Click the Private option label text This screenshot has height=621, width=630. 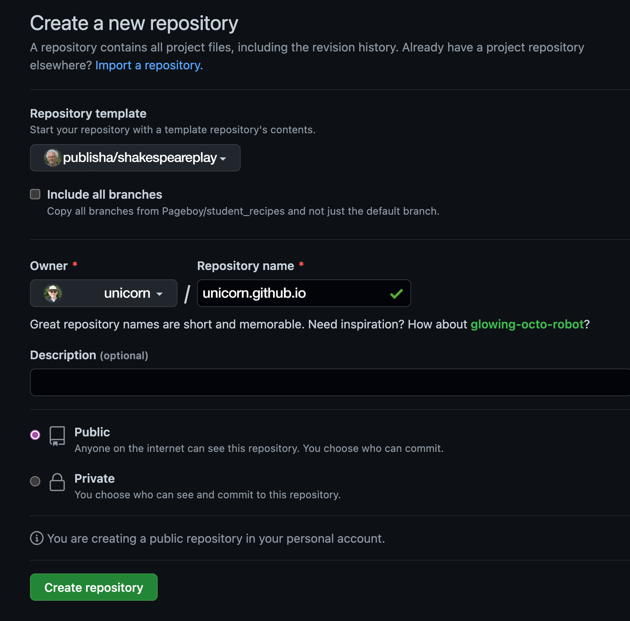[95, 478]
